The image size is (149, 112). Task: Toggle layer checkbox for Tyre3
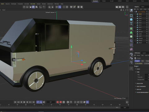pos(147,16)
